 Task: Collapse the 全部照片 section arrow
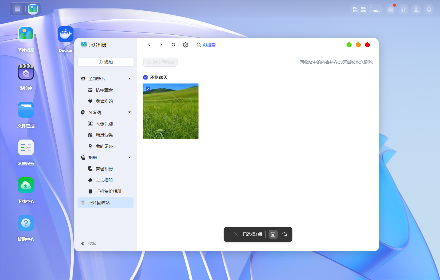click(130, 79)
